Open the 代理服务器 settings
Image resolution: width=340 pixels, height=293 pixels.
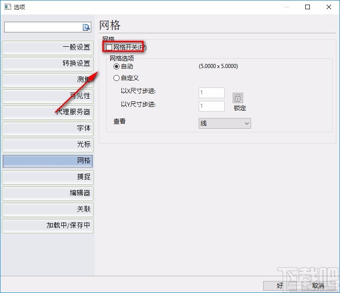click(x=48, y=112)
